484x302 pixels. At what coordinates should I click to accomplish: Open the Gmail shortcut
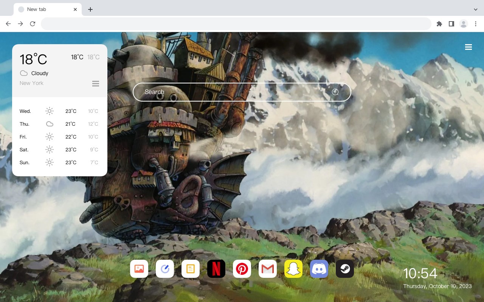[268, 269]
